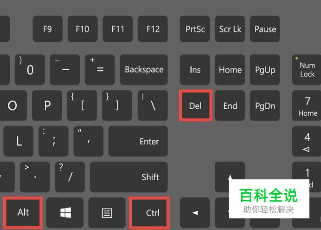The height and width of the screenshot is (230, 321).
Task: Click the Pause key
Action: (x=265, y=29)
